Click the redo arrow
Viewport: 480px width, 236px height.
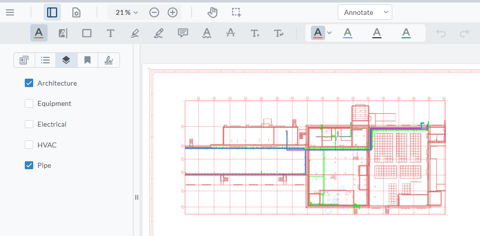pyautogui.click(x=465, y=33)
